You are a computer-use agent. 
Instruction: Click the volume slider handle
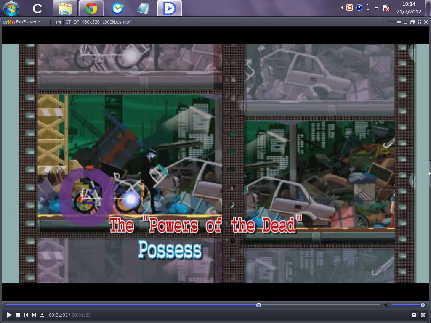point(423,305)
